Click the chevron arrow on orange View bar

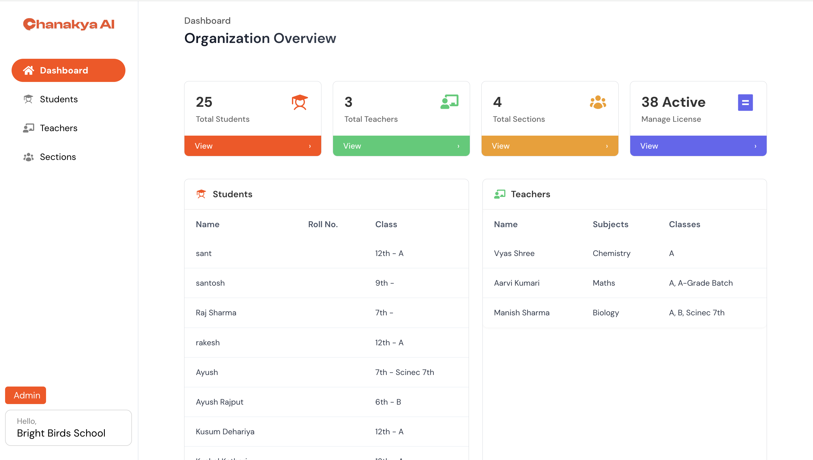tap(310, 146)
